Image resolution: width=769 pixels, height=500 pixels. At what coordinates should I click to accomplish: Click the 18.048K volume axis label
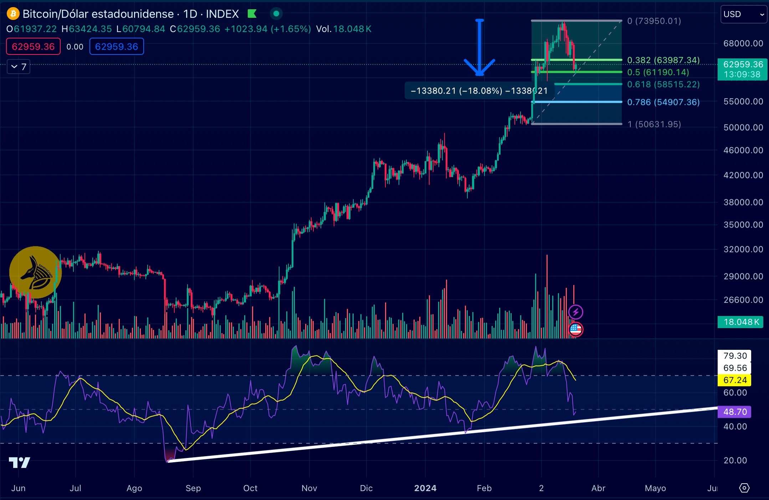[x=740, y=322]
